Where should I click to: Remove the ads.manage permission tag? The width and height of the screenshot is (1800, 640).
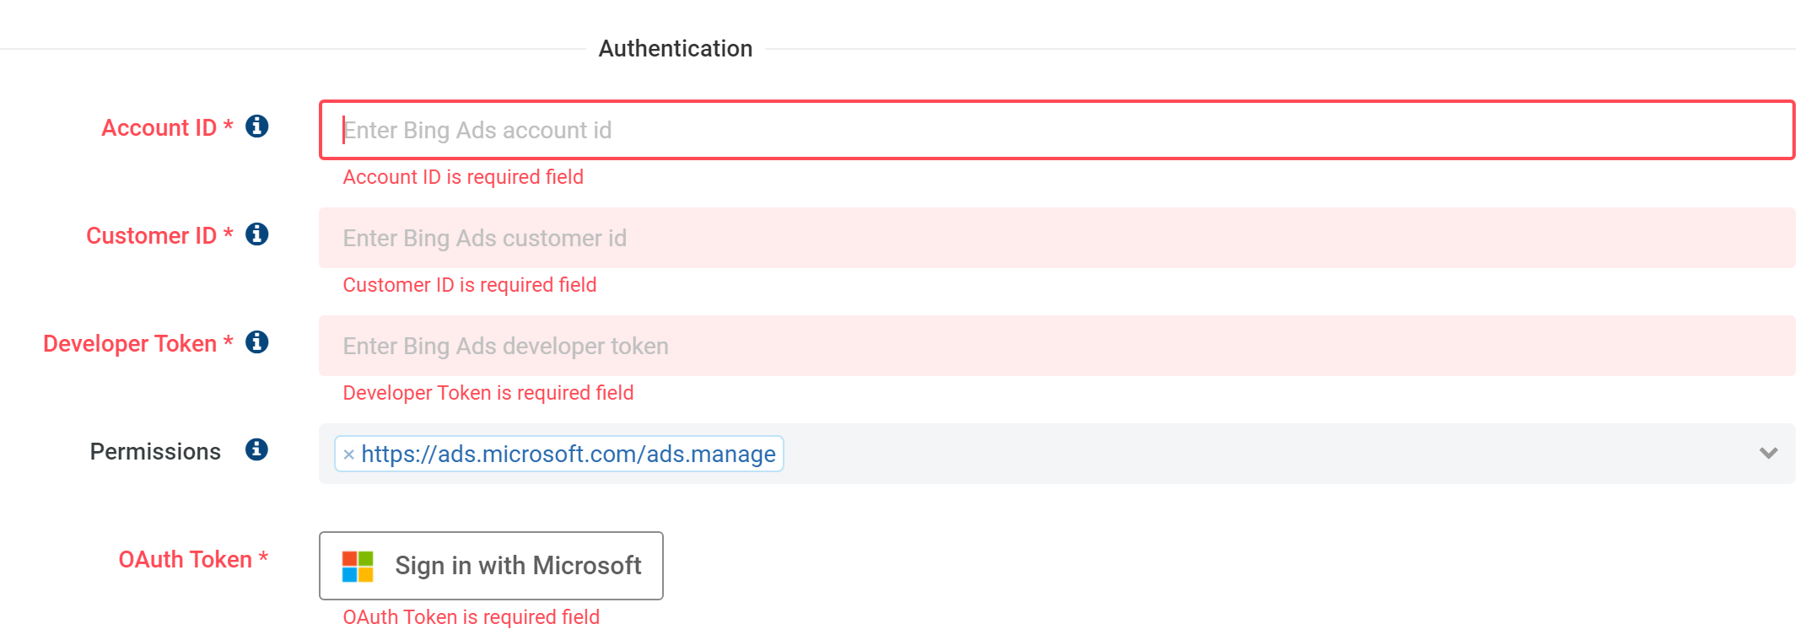348,454
